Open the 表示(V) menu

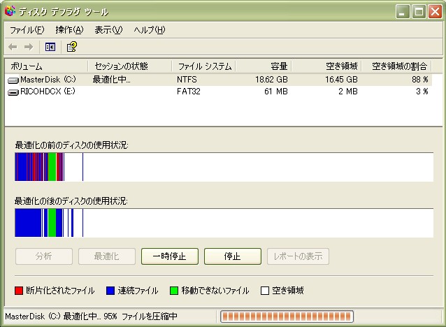click(108, 30)
